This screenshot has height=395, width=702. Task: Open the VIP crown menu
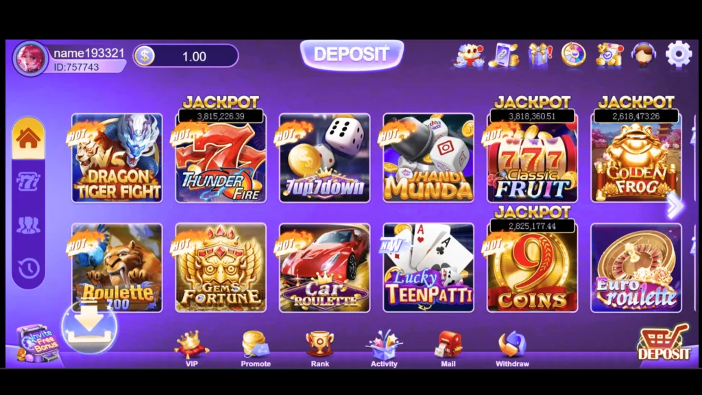click(192, 349)
